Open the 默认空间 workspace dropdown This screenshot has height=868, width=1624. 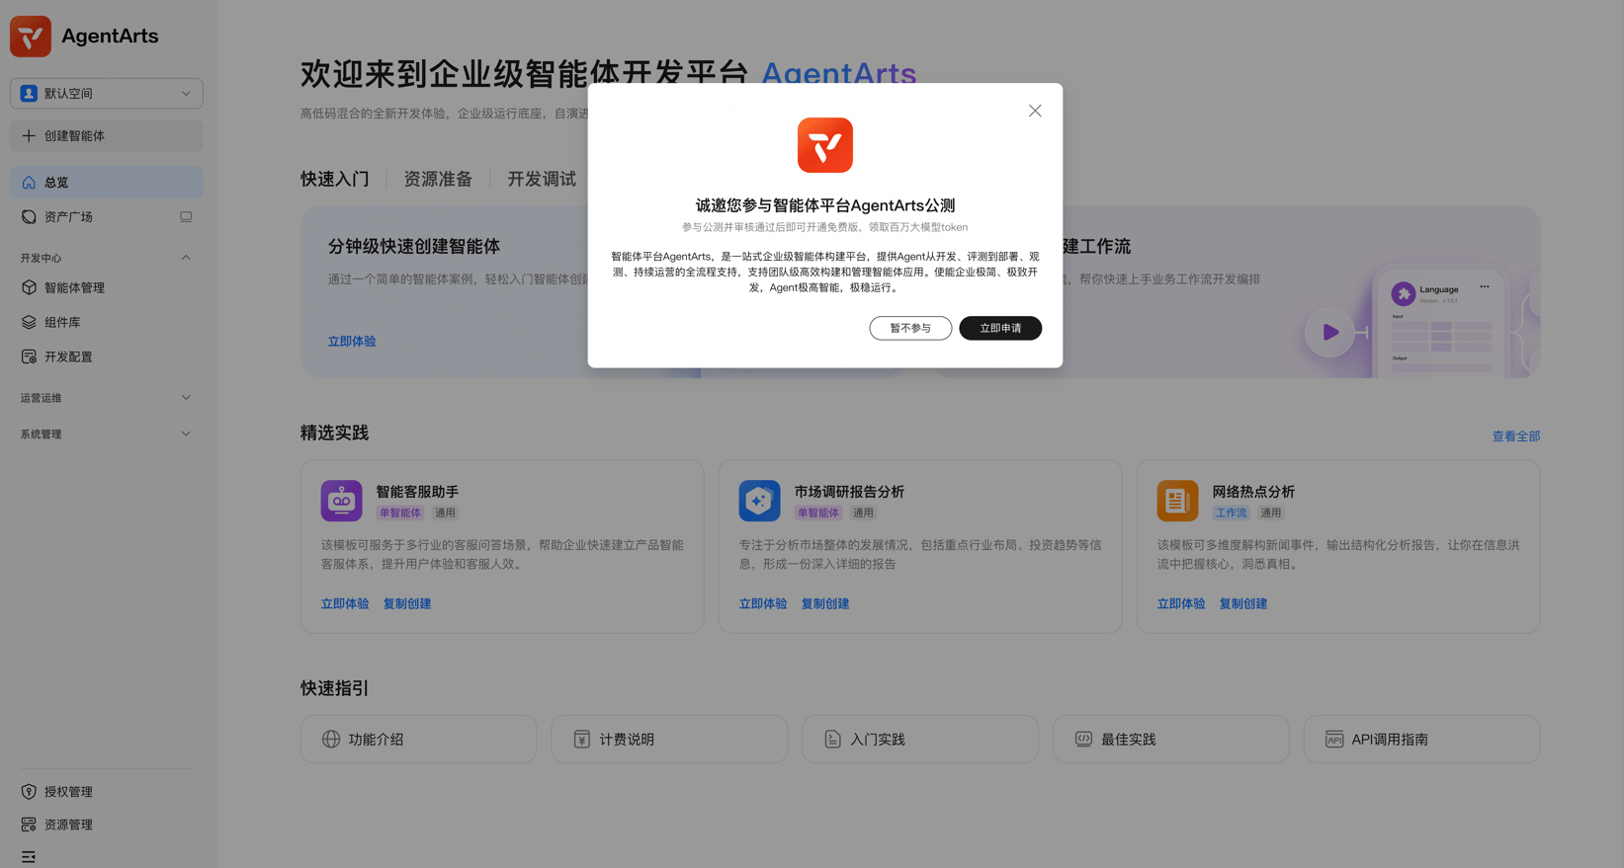pyautogui.click(x=107, y=94)
